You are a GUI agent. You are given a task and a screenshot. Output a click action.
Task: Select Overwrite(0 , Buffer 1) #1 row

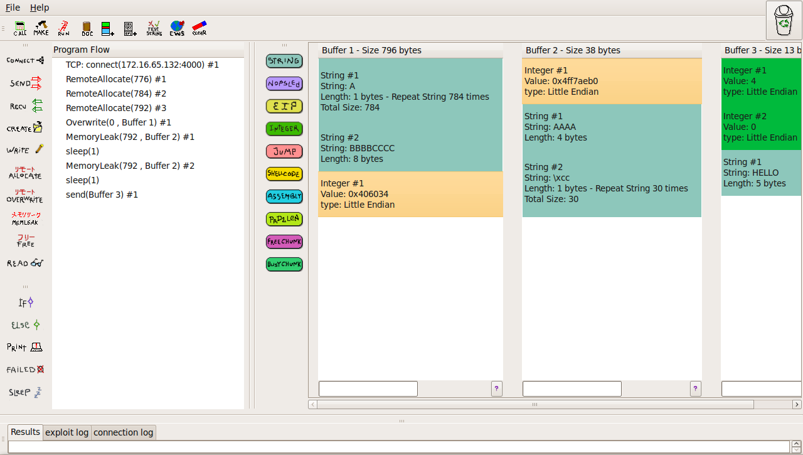[x=148, y=122]
